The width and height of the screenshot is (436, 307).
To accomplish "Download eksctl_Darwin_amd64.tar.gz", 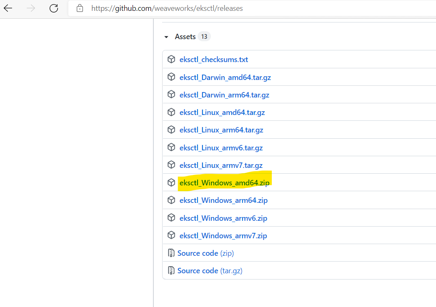I will [x=225, y=77].
